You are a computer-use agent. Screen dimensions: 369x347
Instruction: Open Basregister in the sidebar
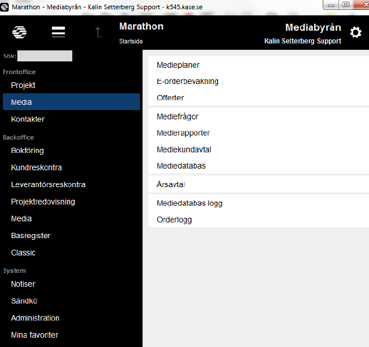pos(31,236)
